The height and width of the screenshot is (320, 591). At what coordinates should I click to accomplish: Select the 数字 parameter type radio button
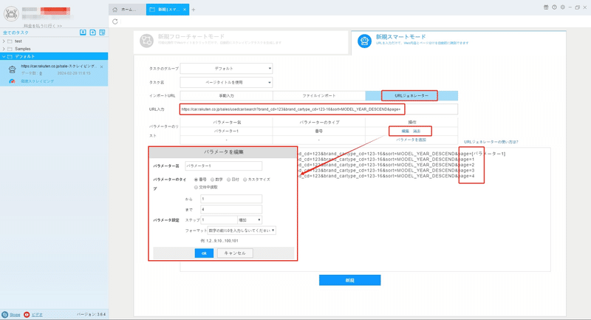(212, 180)
